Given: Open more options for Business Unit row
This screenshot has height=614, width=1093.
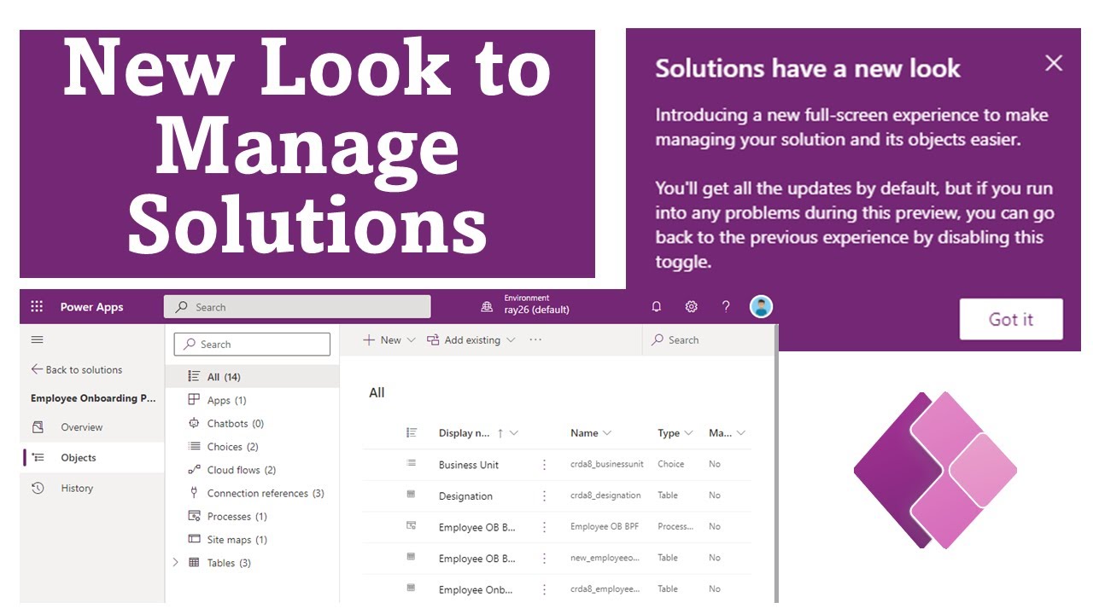Looking at the screenshot, I should [x=544, y=465].
